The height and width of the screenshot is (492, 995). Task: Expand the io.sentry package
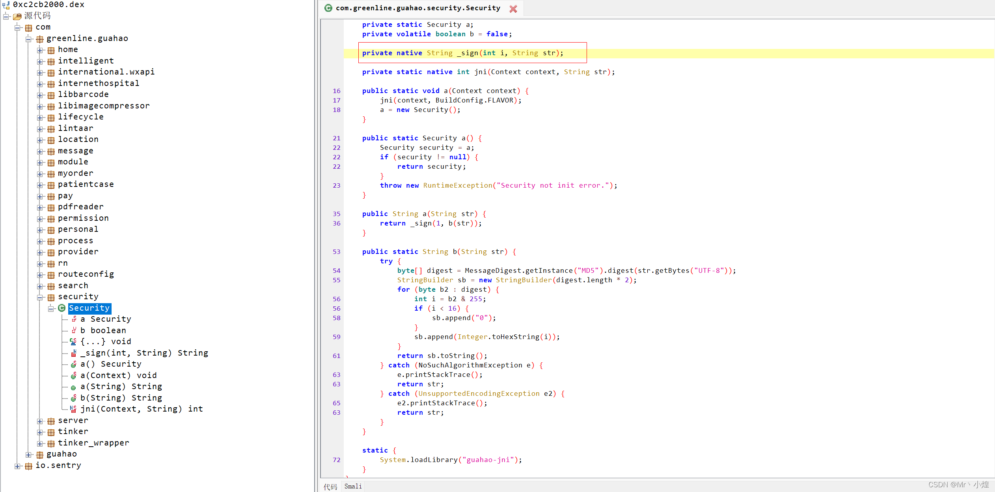(x=17, y=466)
